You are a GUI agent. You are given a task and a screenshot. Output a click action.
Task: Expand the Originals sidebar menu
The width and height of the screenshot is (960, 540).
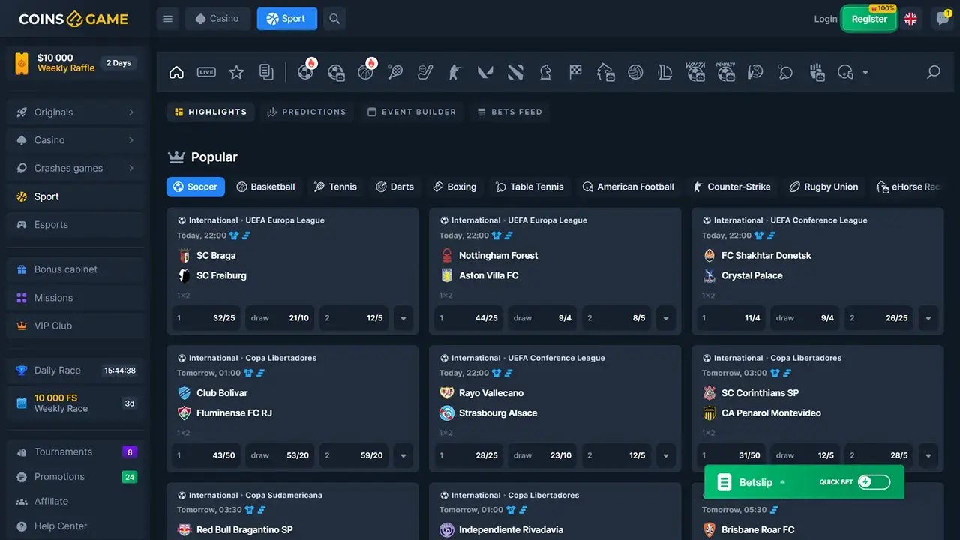tap(75, 112)
